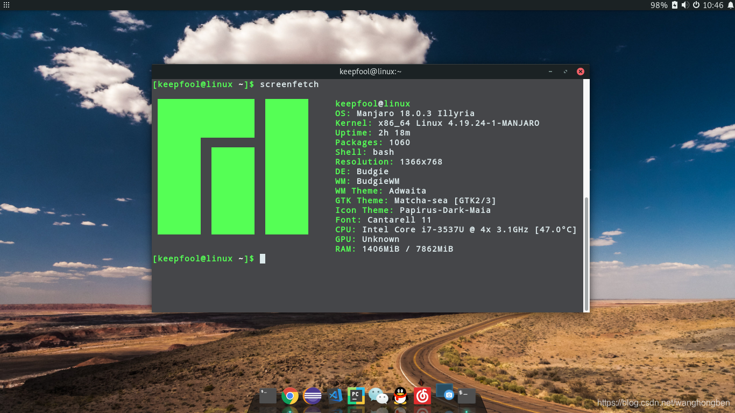Screen dimensions: 735x413
Task: Click the 'keepfool@linux' header above OS line
Action: tap(373, 104)
